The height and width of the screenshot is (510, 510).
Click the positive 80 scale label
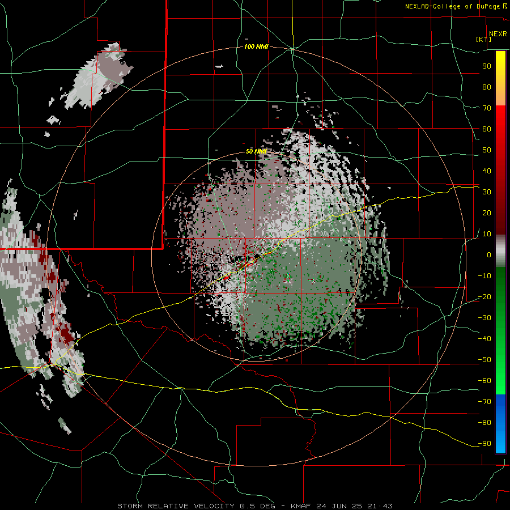point(487,87)
